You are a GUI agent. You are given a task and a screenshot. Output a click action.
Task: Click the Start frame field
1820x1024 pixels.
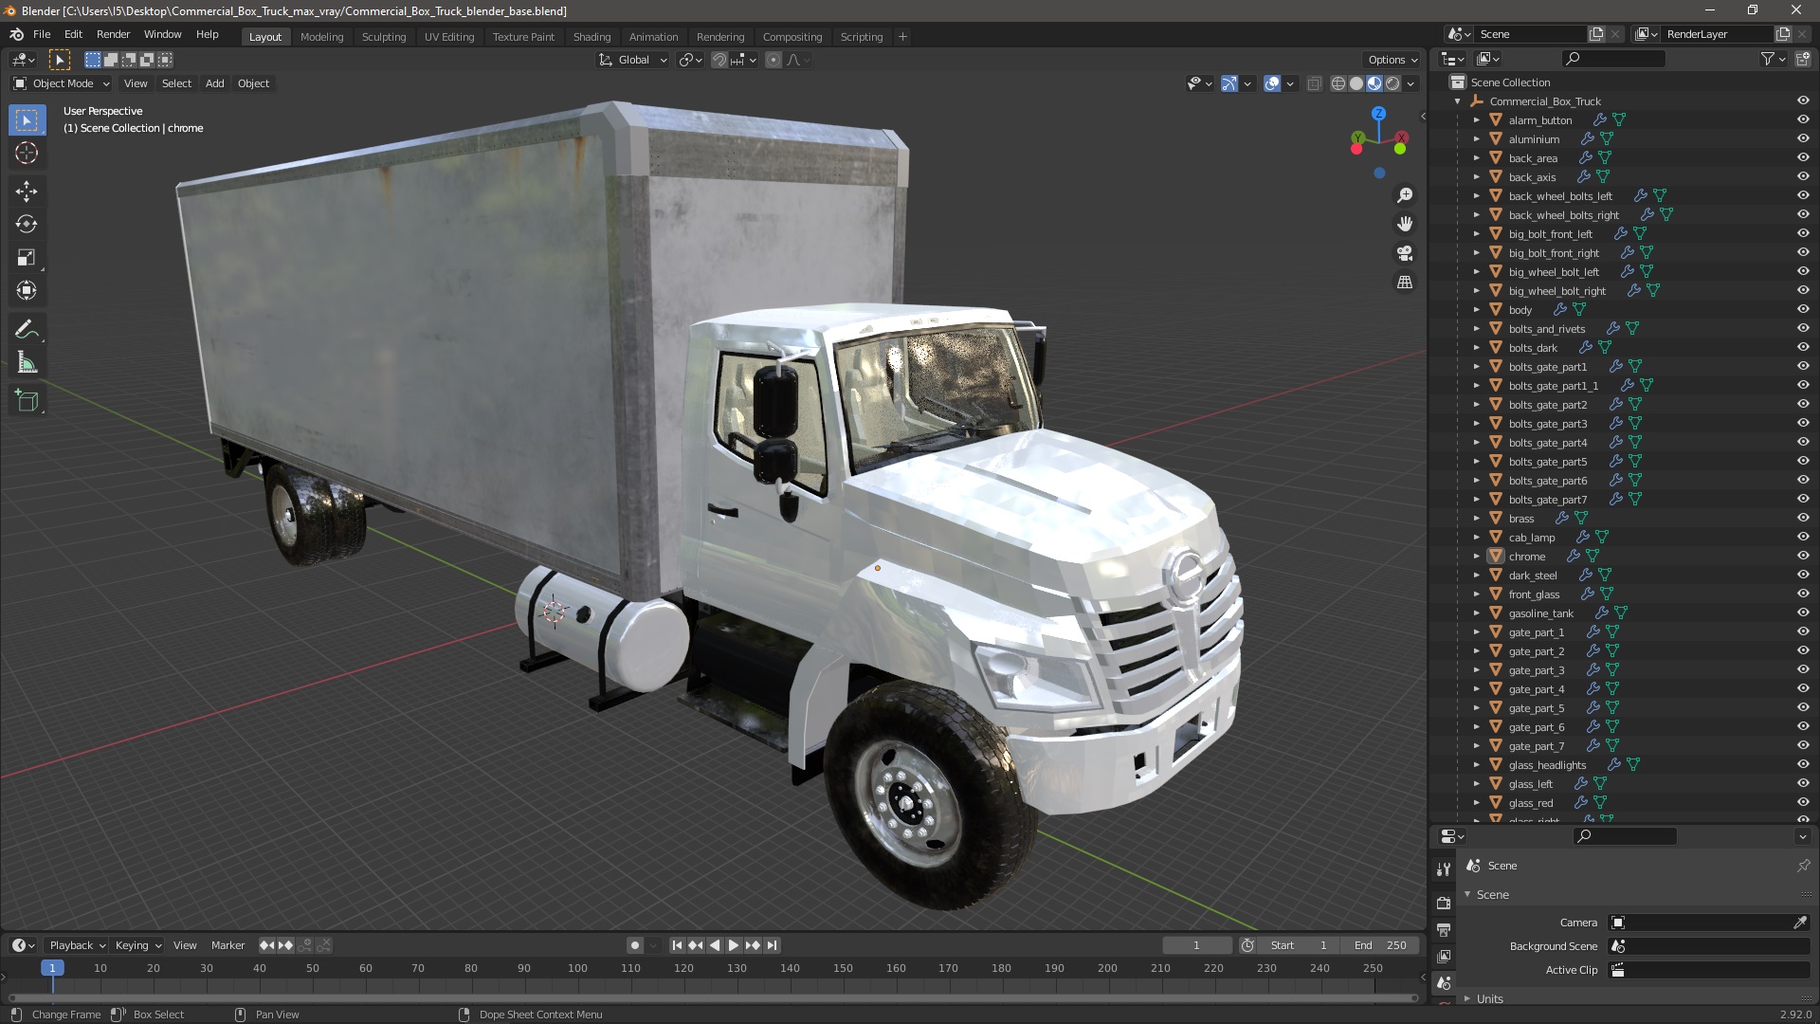[x=1300, y=945]
